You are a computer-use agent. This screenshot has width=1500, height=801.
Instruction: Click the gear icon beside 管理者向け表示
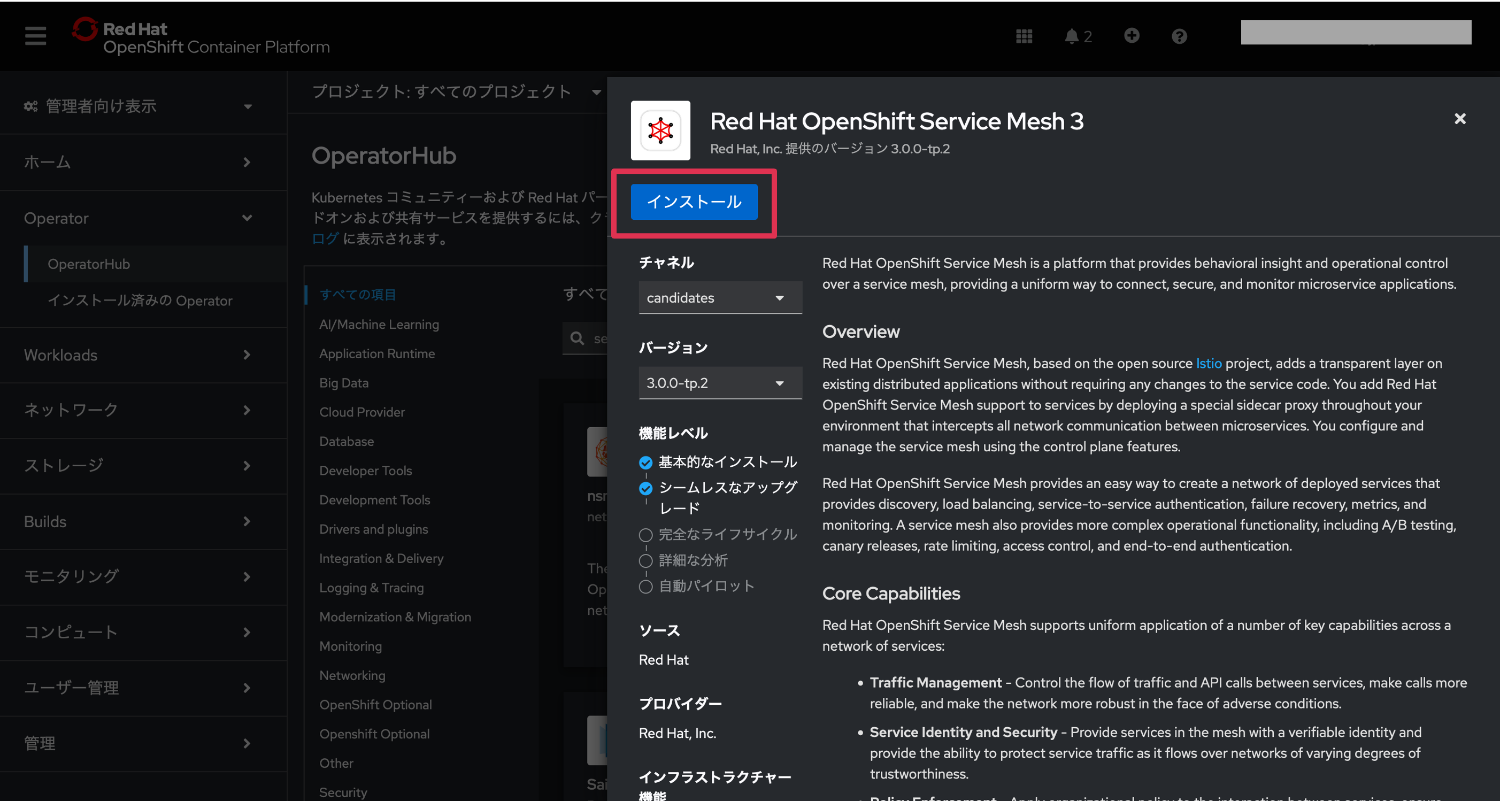click(x=32, y=105)
